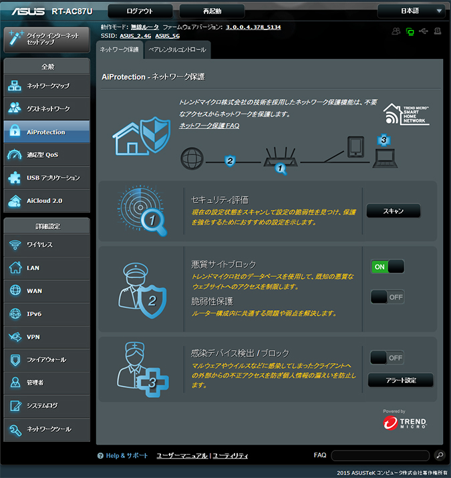The width and height of the screenshot is (451, 478).
Task: Switch to the ペアレンタルコントロール tab
Action: click(x=177, y=49)
